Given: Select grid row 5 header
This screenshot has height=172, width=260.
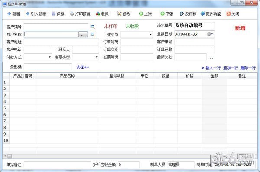Looking at the screenshot, I should (x=6, y=108).
